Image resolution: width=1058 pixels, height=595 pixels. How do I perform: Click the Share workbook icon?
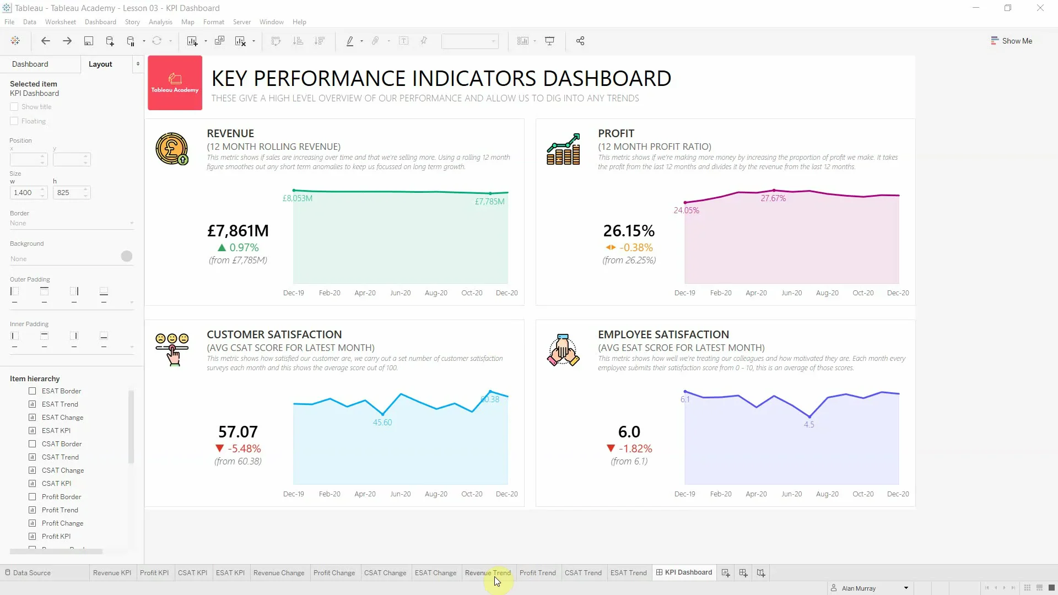pyautogui.click(x=580, y=41)
